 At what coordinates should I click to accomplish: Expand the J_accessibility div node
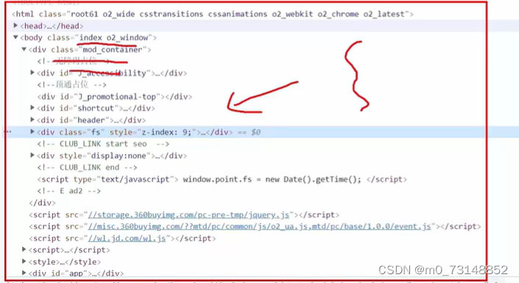coord(32,72)
